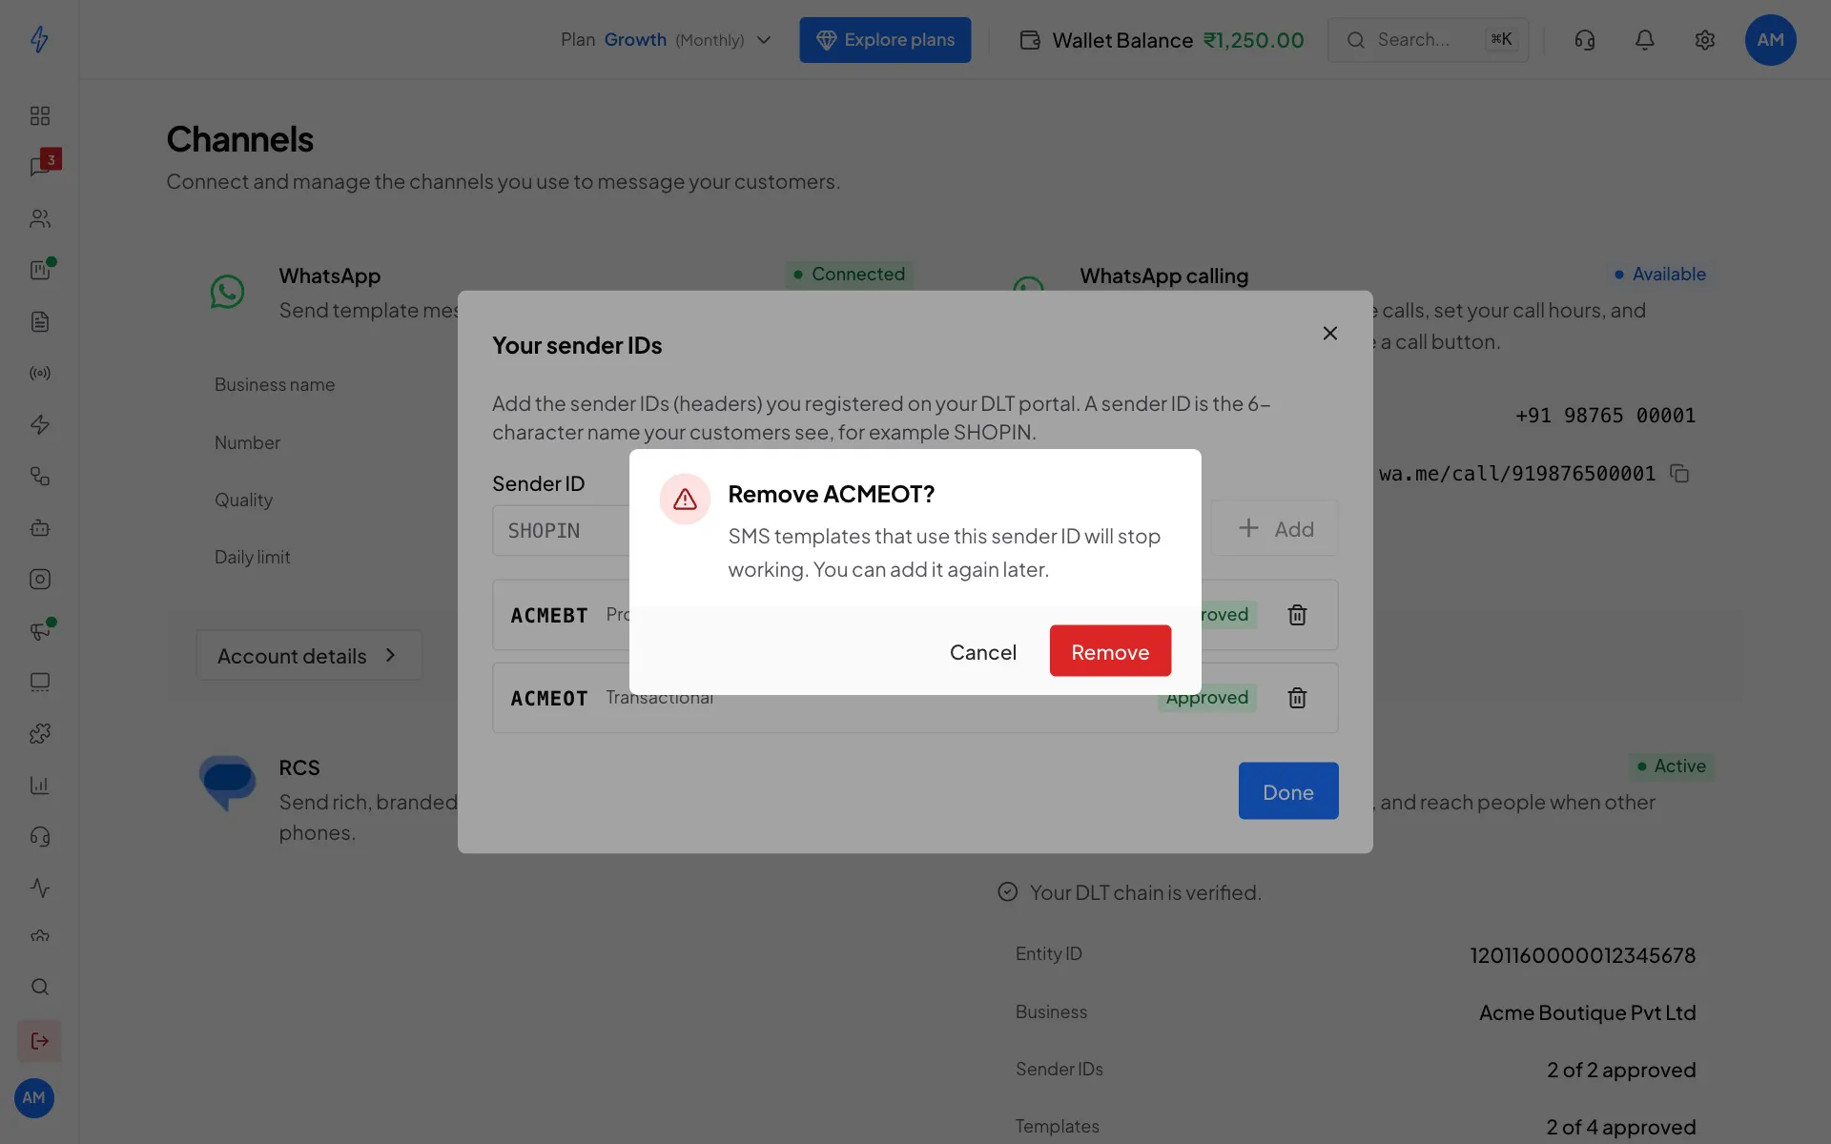
Task: Cancel the Remove ACMEOT dialog
Action: tap(983, 651)
